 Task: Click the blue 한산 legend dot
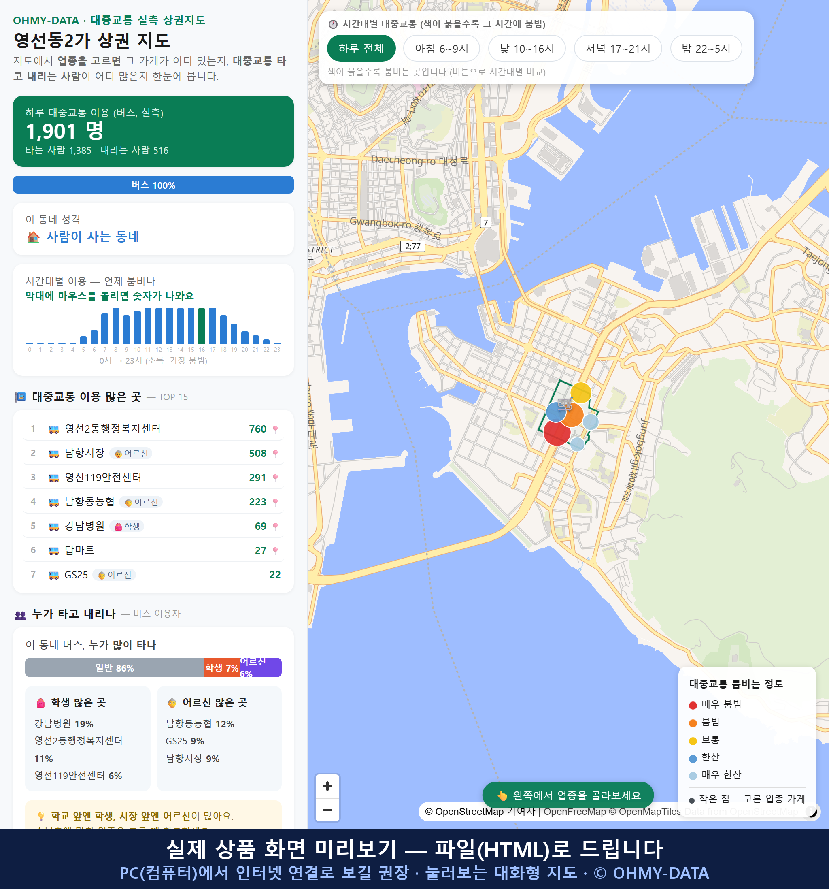(x=693, y=759)
